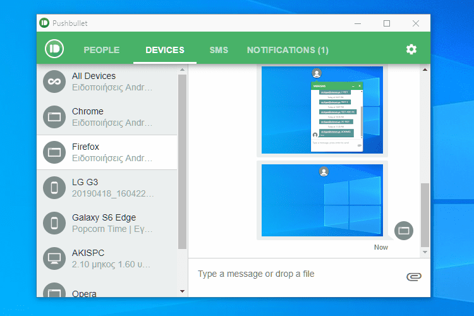Click chat pane scroll up arrow
474x316 pixels.
coord(425,70)
